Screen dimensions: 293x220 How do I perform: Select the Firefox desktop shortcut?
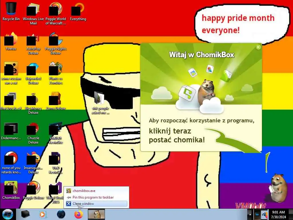tap(11, 41)
